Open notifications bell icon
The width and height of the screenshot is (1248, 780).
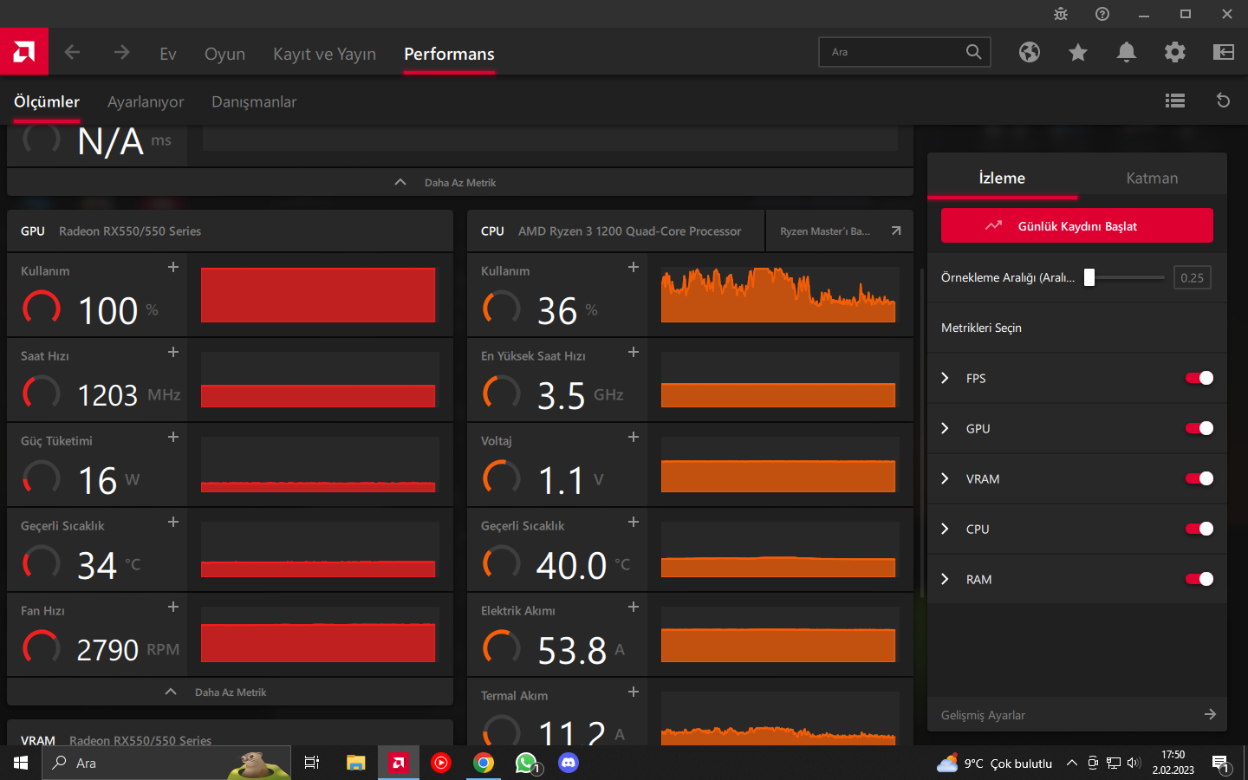tap(1126, 52)
